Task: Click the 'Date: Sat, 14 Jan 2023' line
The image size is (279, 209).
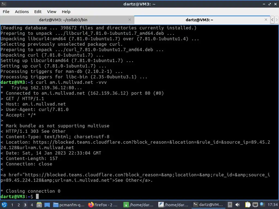Action: point(54,153)
